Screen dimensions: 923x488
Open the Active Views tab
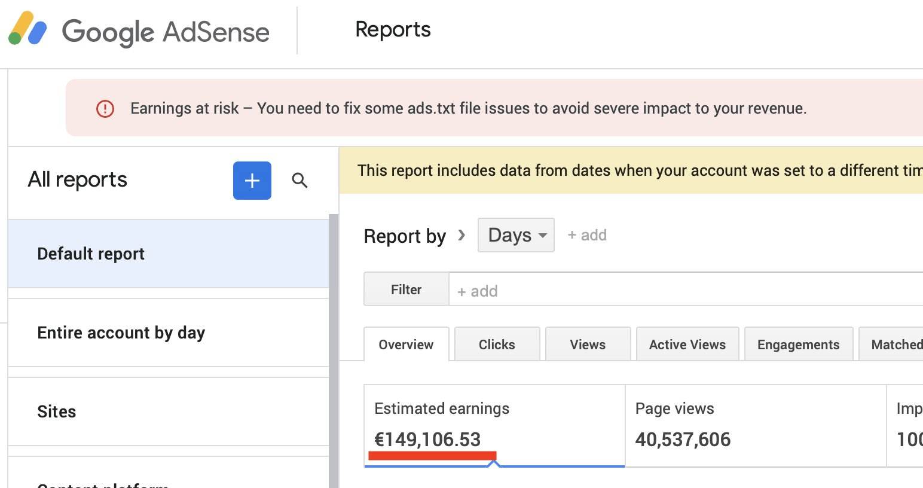point(687,344)
